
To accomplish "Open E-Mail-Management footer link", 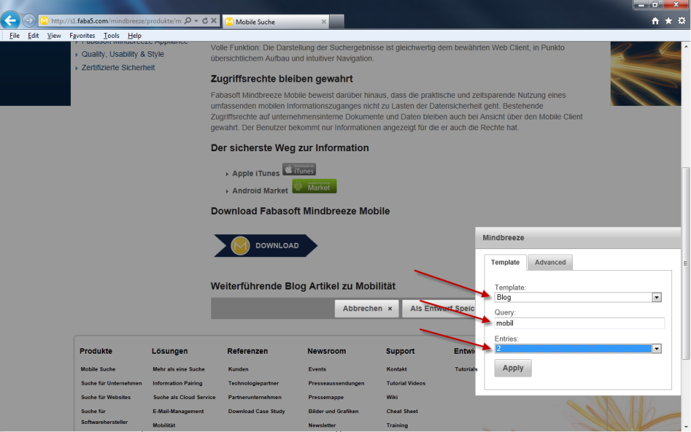I will point(178,412).
